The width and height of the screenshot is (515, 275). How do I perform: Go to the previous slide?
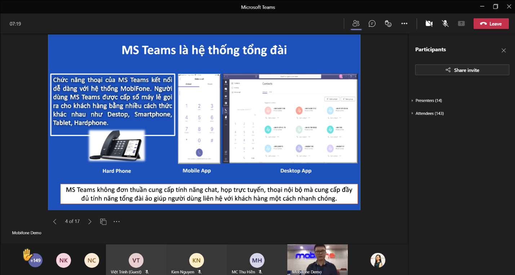[x=55, y=221]
